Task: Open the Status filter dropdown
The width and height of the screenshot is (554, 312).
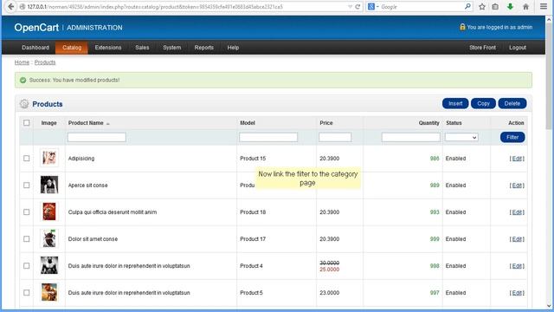Action: pyautogui.click(x=461, y=137)
